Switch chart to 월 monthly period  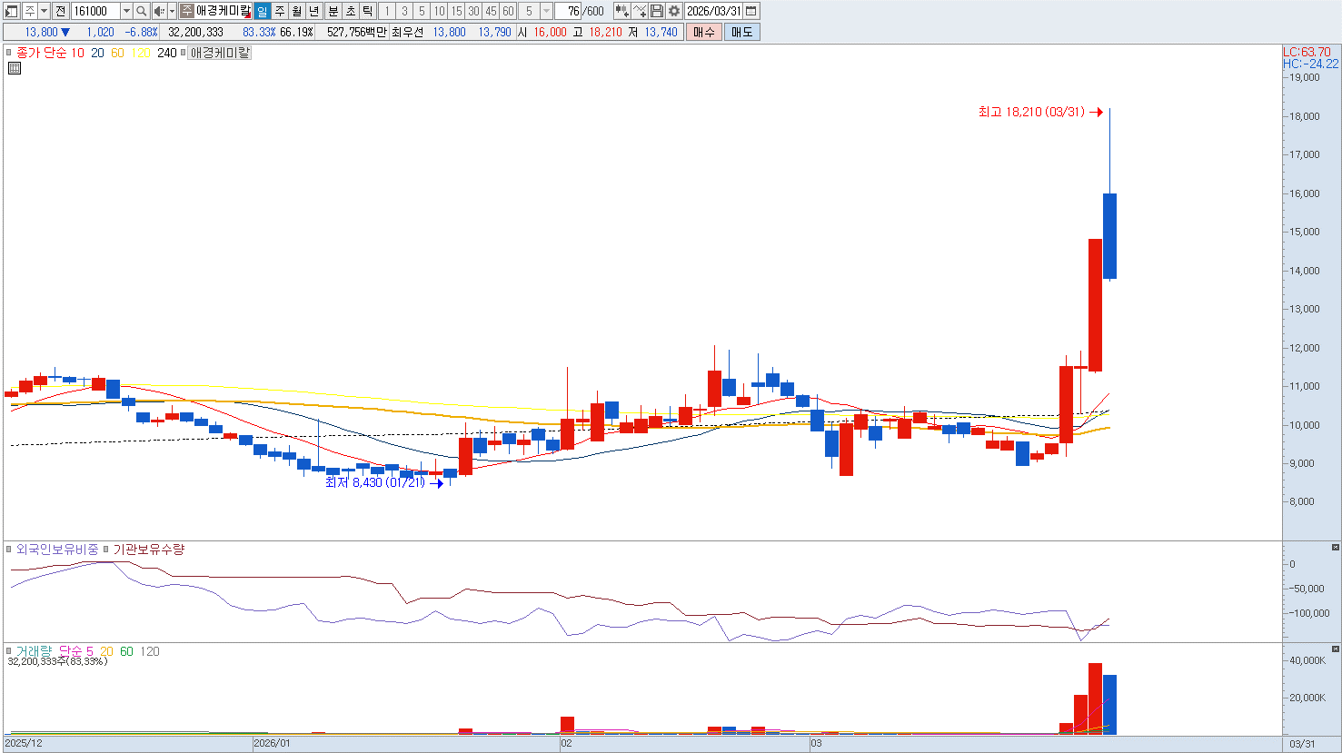[x=296, y=11]
